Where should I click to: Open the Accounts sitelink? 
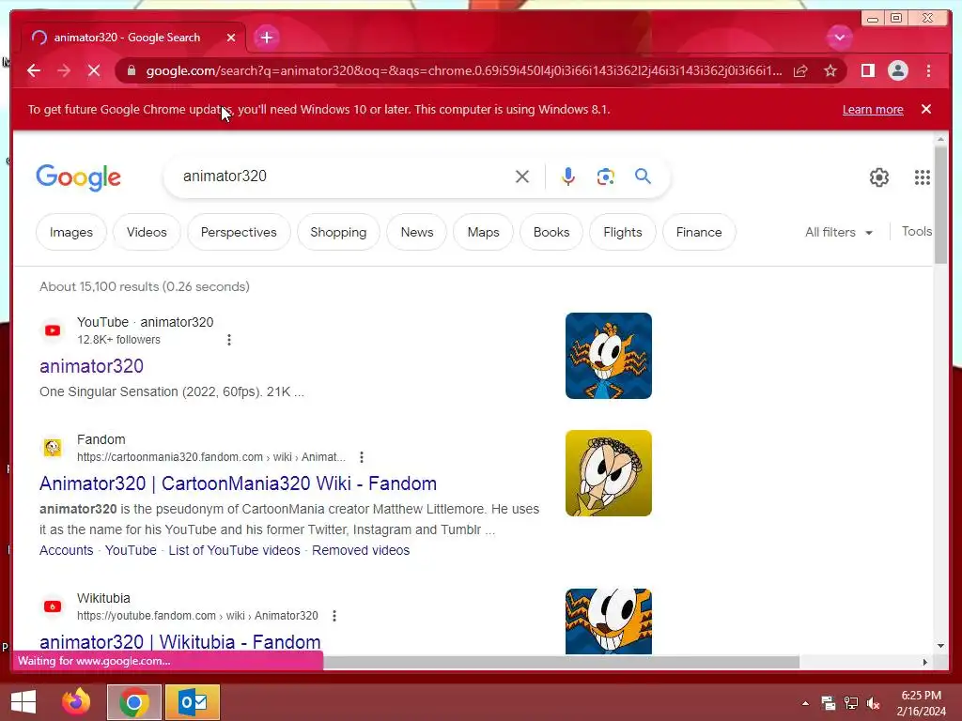(67, 550)
